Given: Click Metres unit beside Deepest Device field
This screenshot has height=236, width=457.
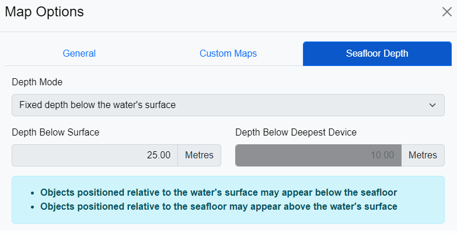Looking at the screenshot, I should [x=423, y=155].
